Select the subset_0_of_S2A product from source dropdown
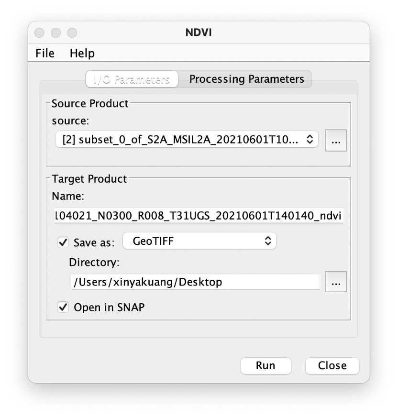 pyautogui.click(x=187, y=140)
